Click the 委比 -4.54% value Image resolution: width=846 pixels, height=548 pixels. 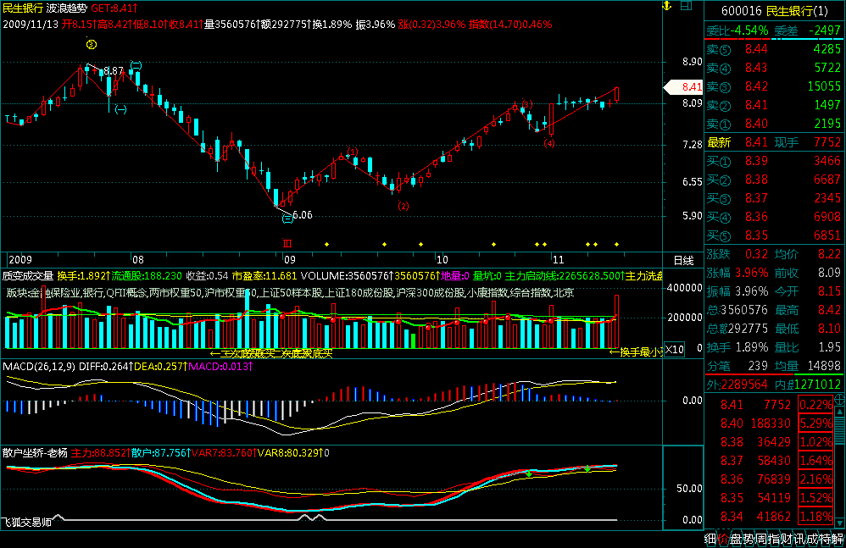tap(749, 30)
